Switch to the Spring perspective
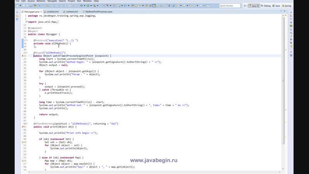The image size is (309, 174). coord(286,6)
